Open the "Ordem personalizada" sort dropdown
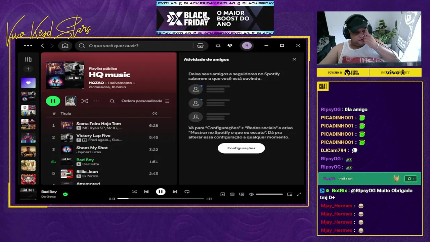 (145, 101)
